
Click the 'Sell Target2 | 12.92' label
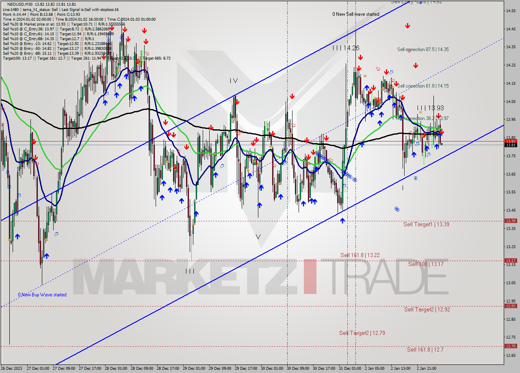pos(427,309)
